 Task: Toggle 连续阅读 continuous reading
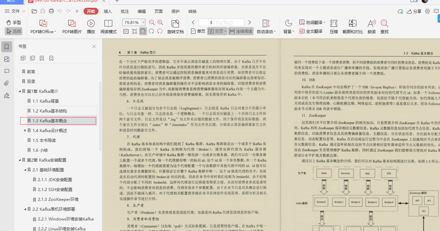coord(241,31)
